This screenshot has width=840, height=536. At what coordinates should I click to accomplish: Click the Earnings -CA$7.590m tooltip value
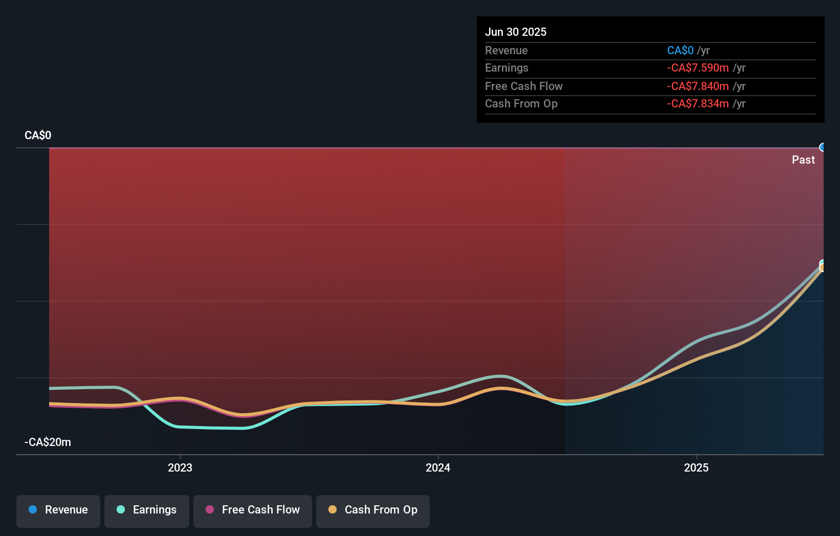pyautogui.click(x=706, y=68)
